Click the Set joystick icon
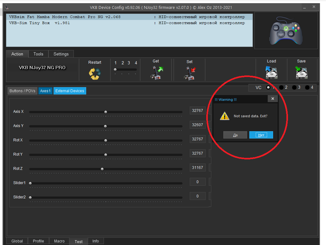 189,73
